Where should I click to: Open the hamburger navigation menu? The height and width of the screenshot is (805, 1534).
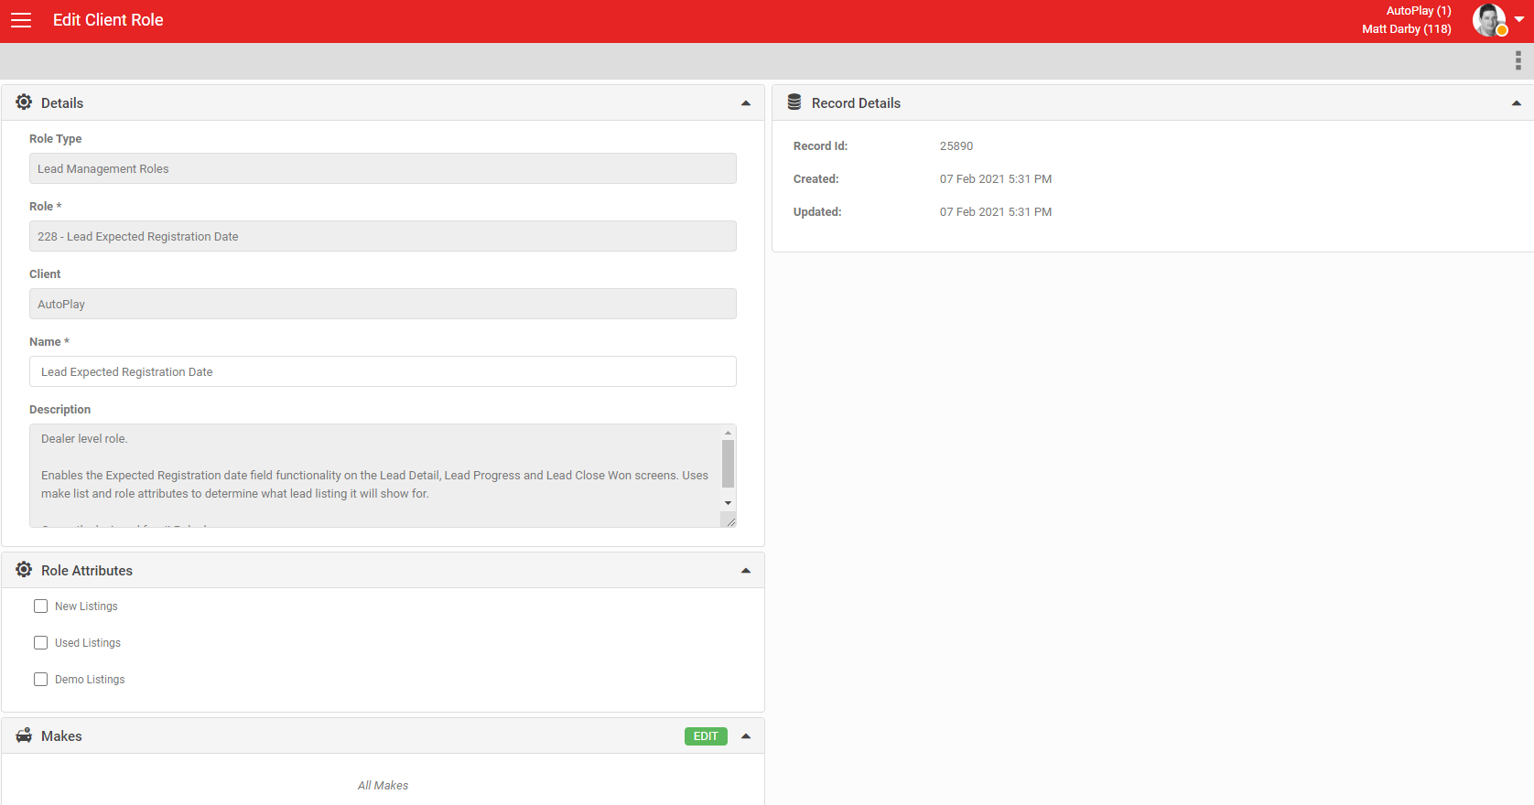[x=21, y=20]
